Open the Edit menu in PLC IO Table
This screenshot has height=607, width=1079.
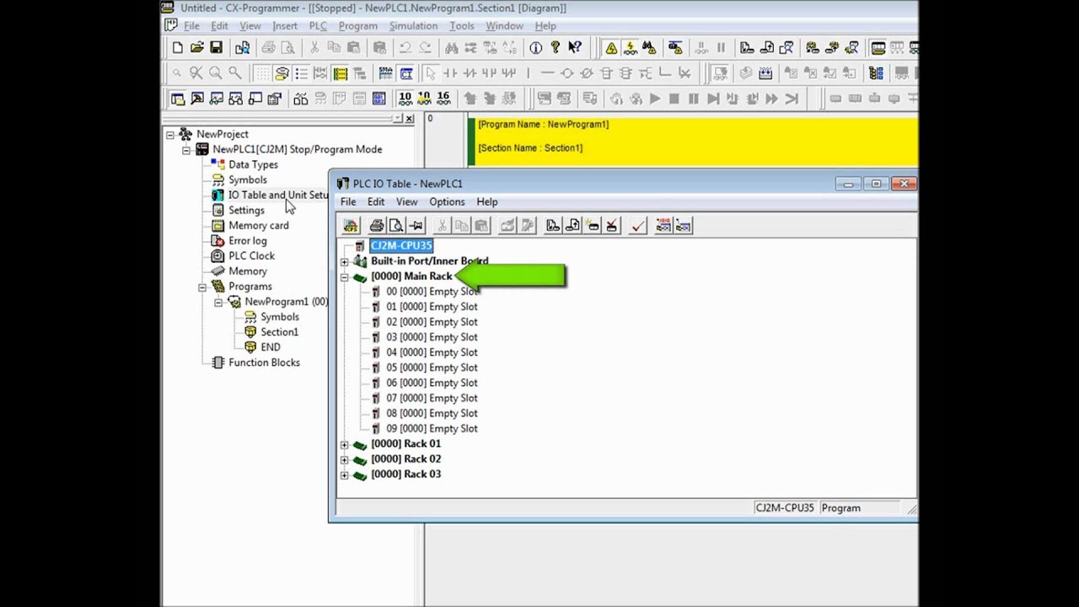[x=375, y=201]
